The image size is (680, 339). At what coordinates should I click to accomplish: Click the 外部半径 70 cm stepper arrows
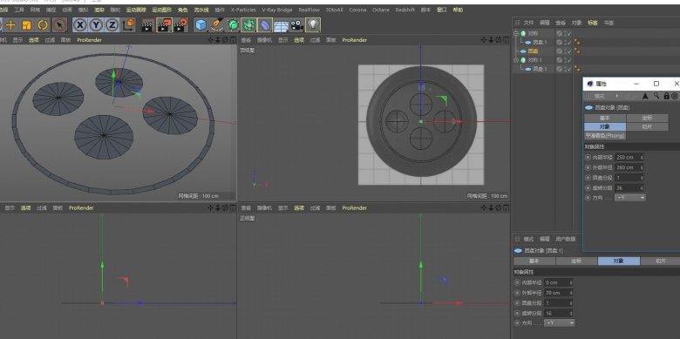572,293
